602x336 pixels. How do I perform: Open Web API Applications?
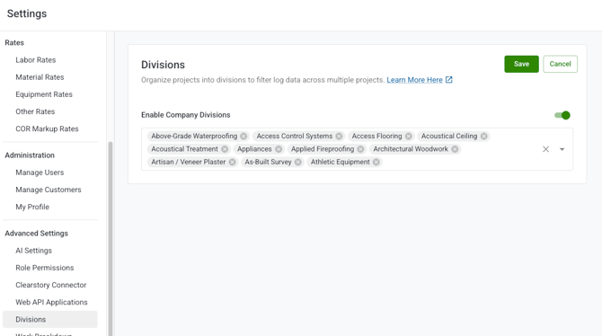pyautogui.click(x=51, y=302)
